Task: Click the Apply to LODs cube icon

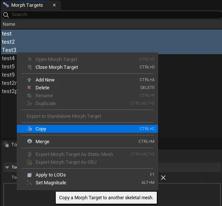Action: point(30,175)
